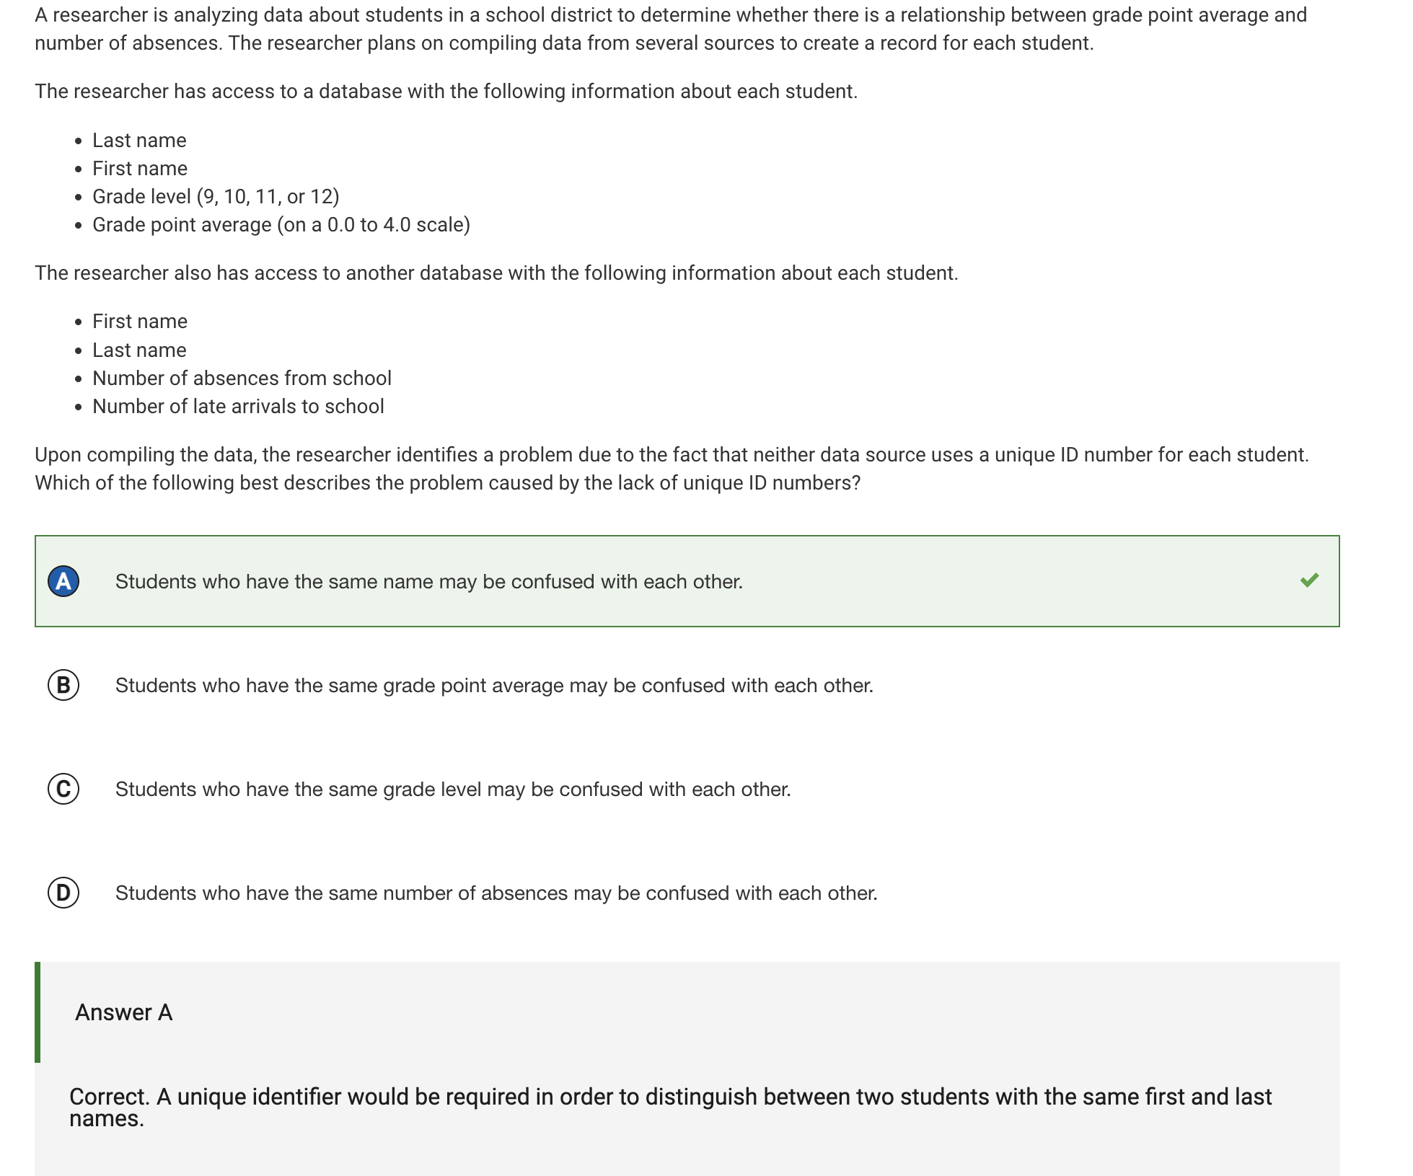Image resolution: width=1413 pixels, height=1176 pixels.
Task: Click the green bar beside Answer A
Action: pos(38,1012)
